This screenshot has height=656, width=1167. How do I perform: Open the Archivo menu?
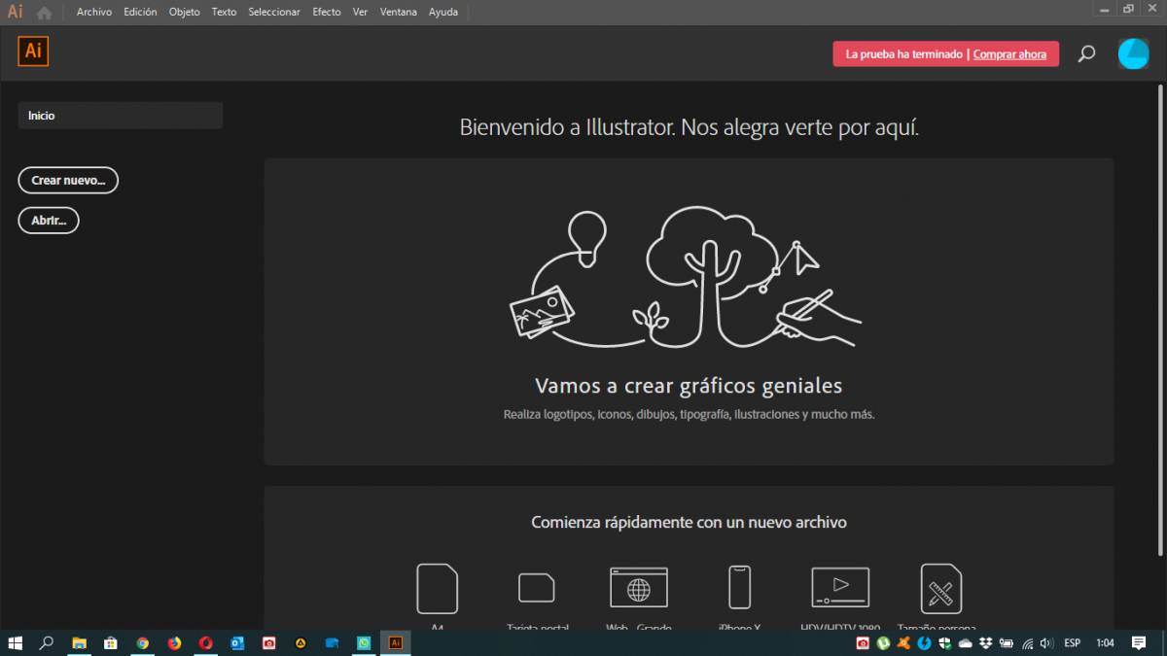coord(94,13)
